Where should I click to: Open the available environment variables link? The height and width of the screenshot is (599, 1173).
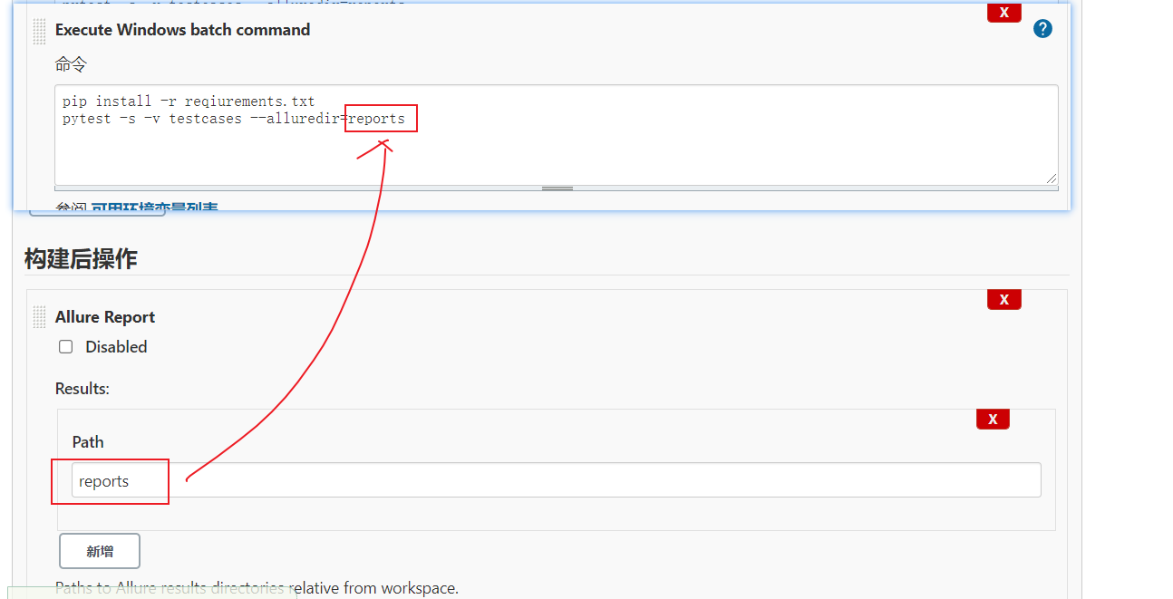click(x=154, y=208)
